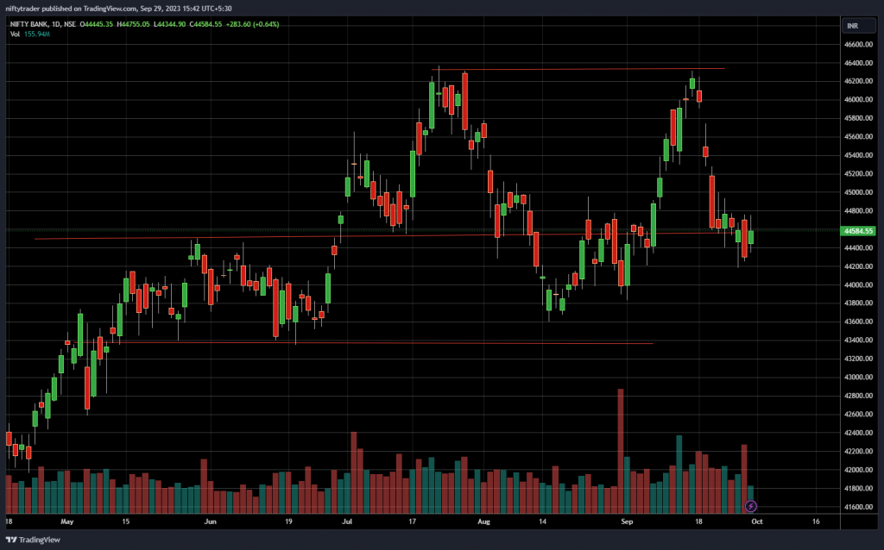Viewport: 884px width, 550px height.
Task: Select the open value O44445.35
Action: pos(97,24)
